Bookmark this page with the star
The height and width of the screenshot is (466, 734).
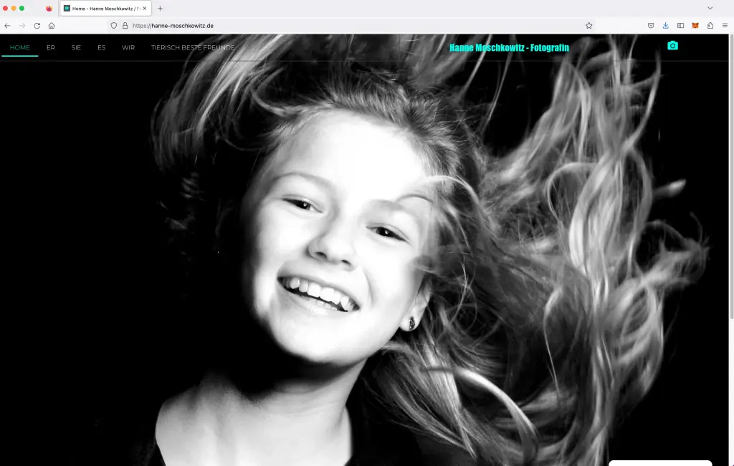pyautogui.click(x=588, y=25)
